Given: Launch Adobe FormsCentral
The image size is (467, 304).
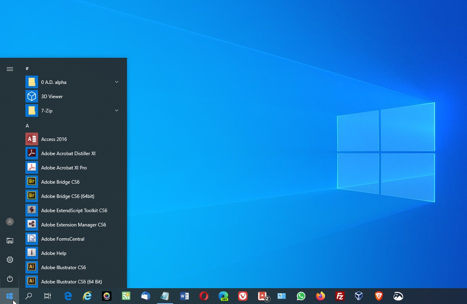Looking at the screenshot, I should (73, 239).
